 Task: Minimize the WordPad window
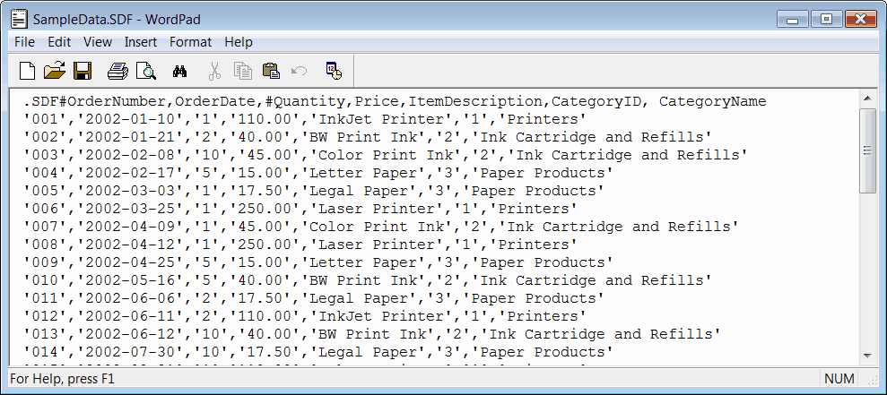point(793,20)
